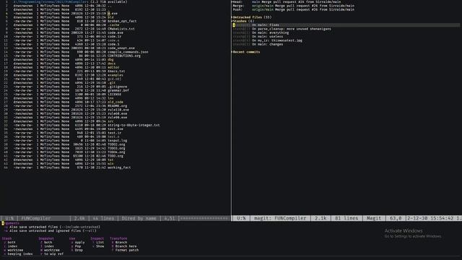Toggle the save untracked and ignored (--all) argument
The image size is (462, 260).
(51, 231)
